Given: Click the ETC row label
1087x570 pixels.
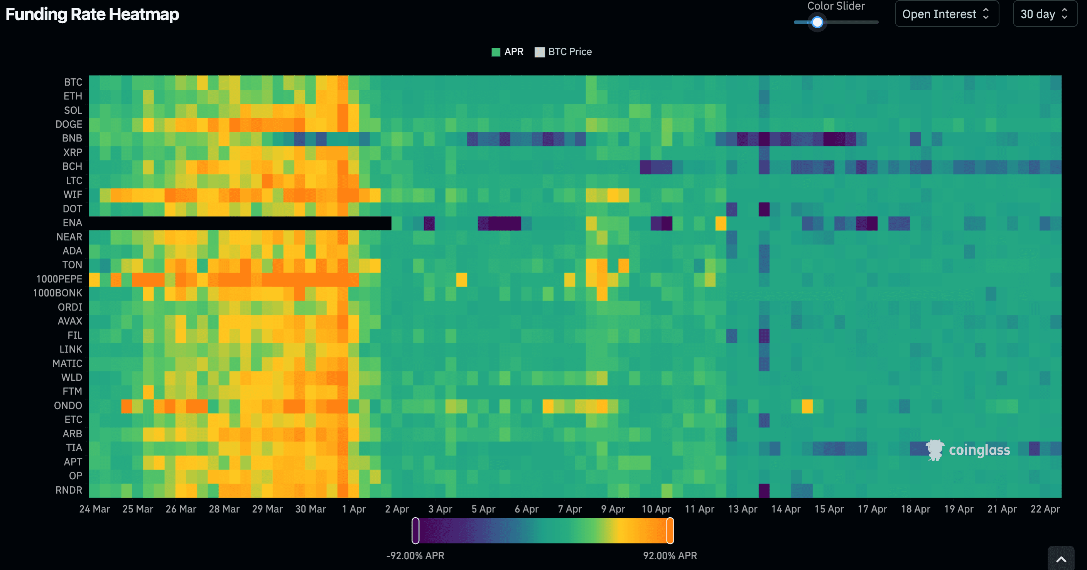Looking at the screenshot, I should 73,419.
